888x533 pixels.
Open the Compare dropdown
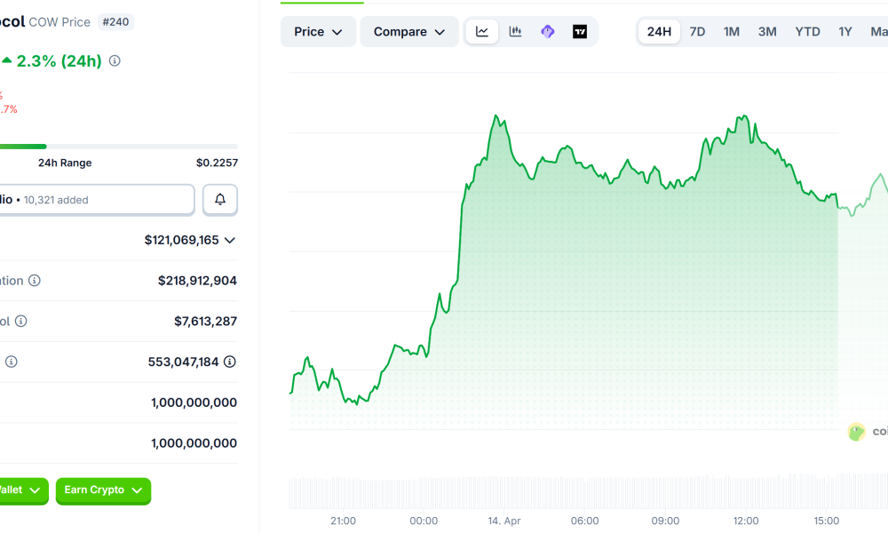coord(408,31)
